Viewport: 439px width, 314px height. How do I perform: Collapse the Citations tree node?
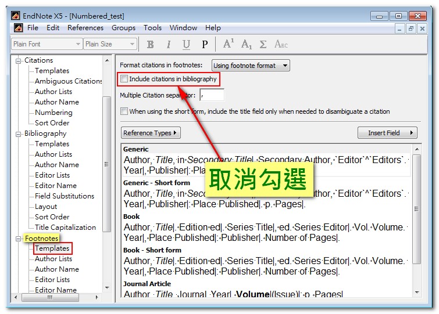pos(18,60)
